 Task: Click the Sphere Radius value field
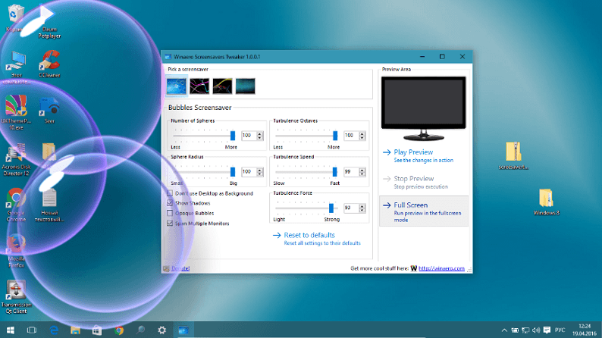click(249, 171)
